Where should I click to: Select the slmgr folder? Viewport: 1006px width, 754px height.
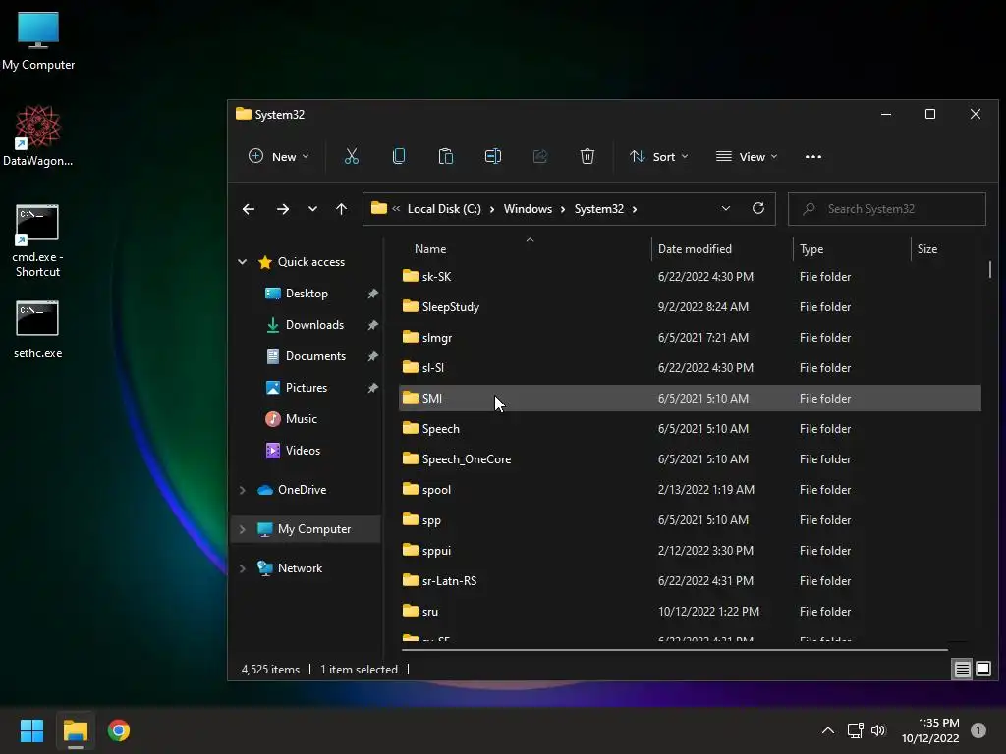[690, 338]
